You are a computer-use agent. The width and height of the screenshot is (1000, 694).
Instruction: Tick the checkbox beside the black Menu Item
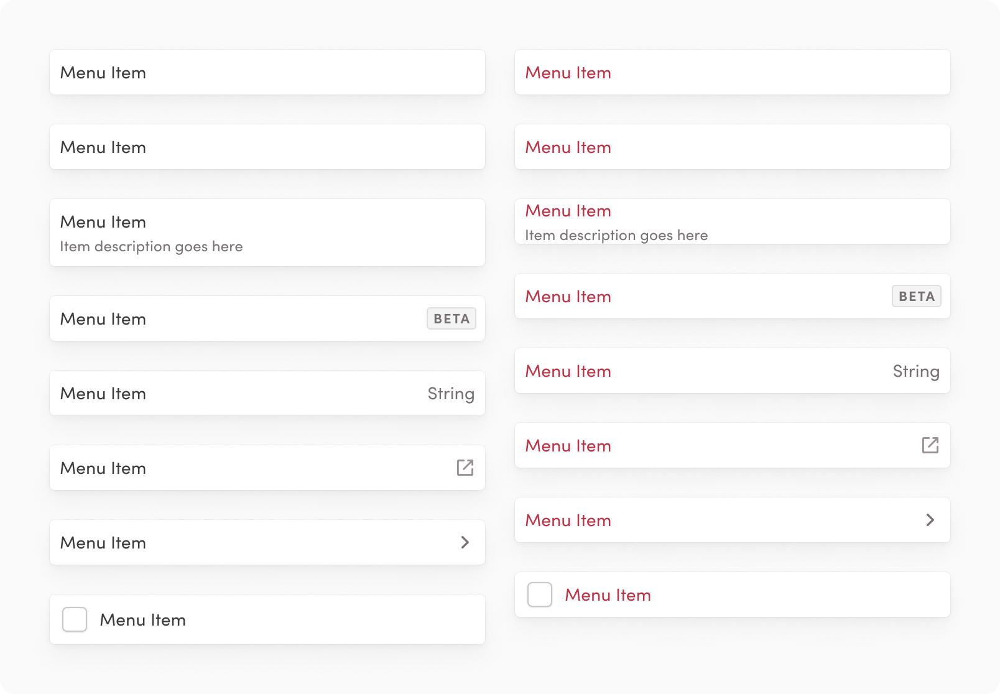pyautogui.click(x=75, y=619)
